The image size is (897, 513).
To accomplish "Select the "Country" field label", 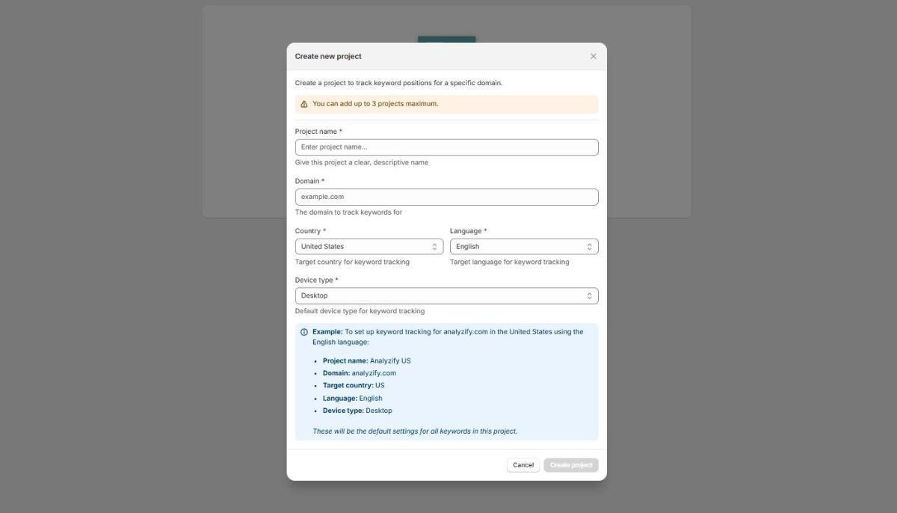I will tap(307, 231).
